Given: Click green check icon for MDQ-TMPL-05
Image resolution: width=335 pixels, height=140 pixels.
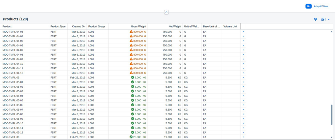Looking at the screenshot, I should pos(132,78).
